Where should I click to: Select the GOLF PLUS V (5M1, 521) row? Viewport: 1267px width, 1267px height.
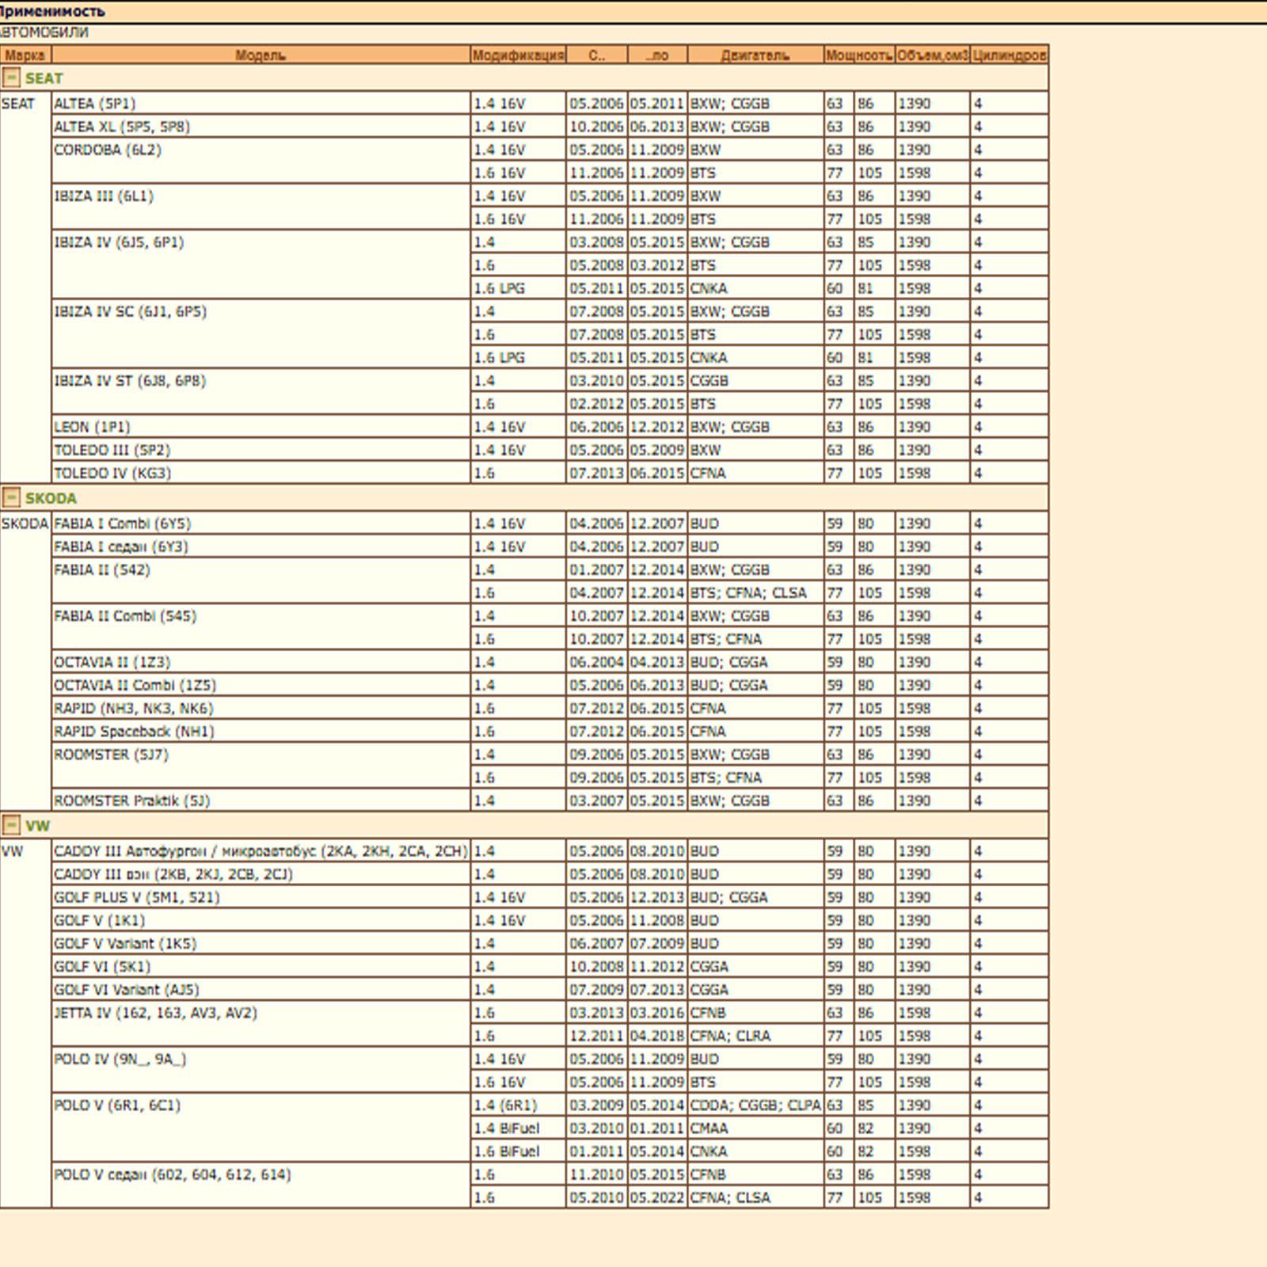click(136, 897)
